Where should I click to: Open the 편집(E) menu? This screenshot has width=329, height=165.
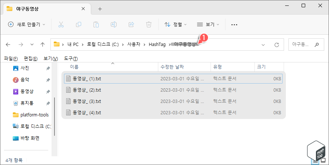coord(31,59)
